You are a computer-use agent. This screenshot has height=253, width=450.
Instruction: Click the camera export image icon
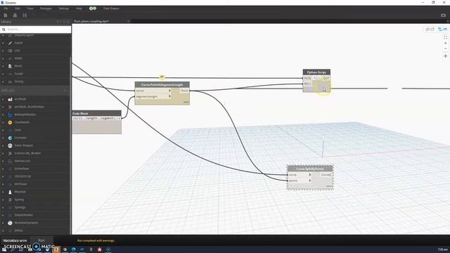[x=443, y=15]
